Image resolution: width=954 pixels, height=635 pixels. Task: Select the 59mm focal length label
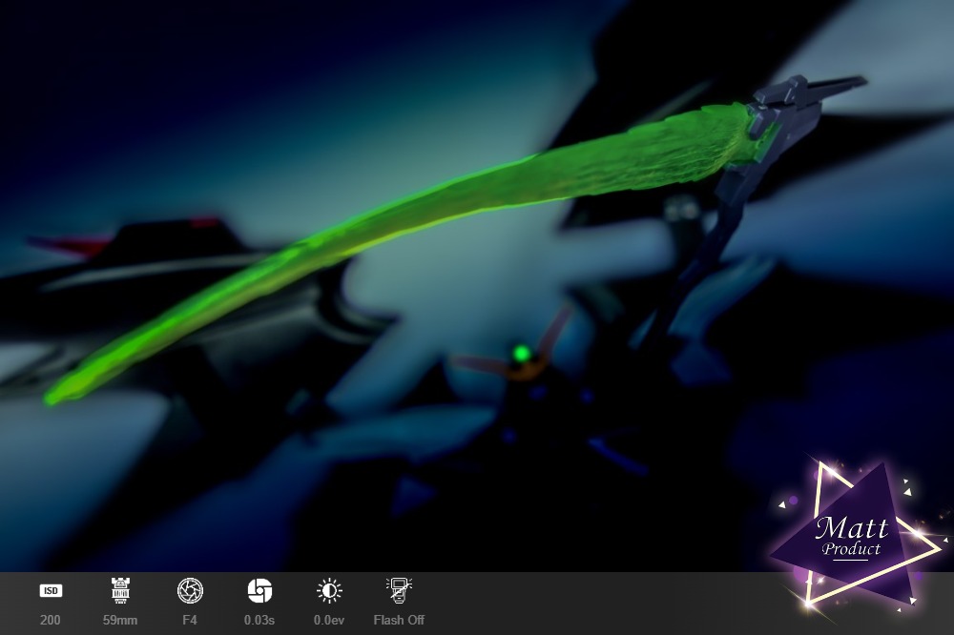pyautogui.click(x=120, y=621)
